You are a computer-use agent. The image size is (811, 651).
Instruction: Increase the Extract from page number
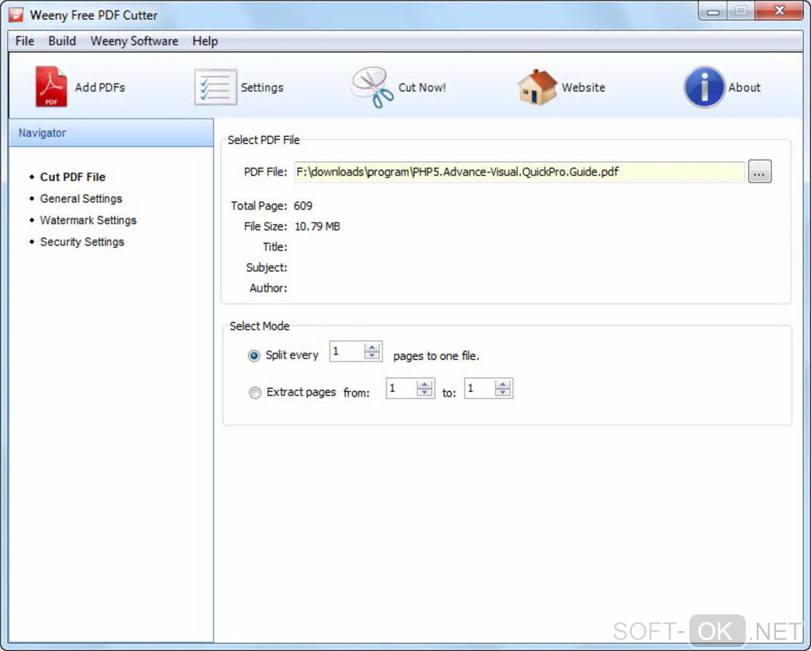pyautogui.click(x=424, y=384)
